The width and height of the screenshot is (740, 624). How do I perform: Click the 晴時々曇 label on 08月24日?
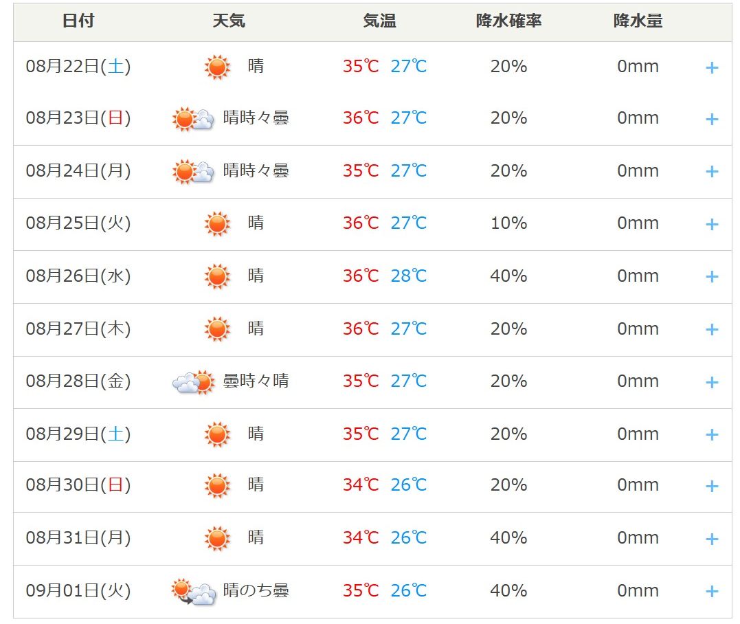[x=256, y=170]
